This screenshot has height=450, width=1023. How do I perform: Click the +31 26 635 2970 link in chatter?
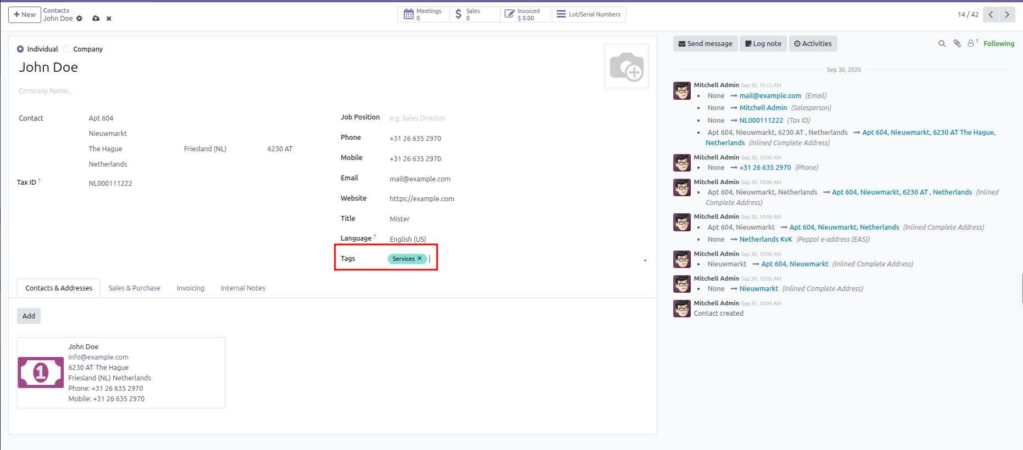click(765, 168)
